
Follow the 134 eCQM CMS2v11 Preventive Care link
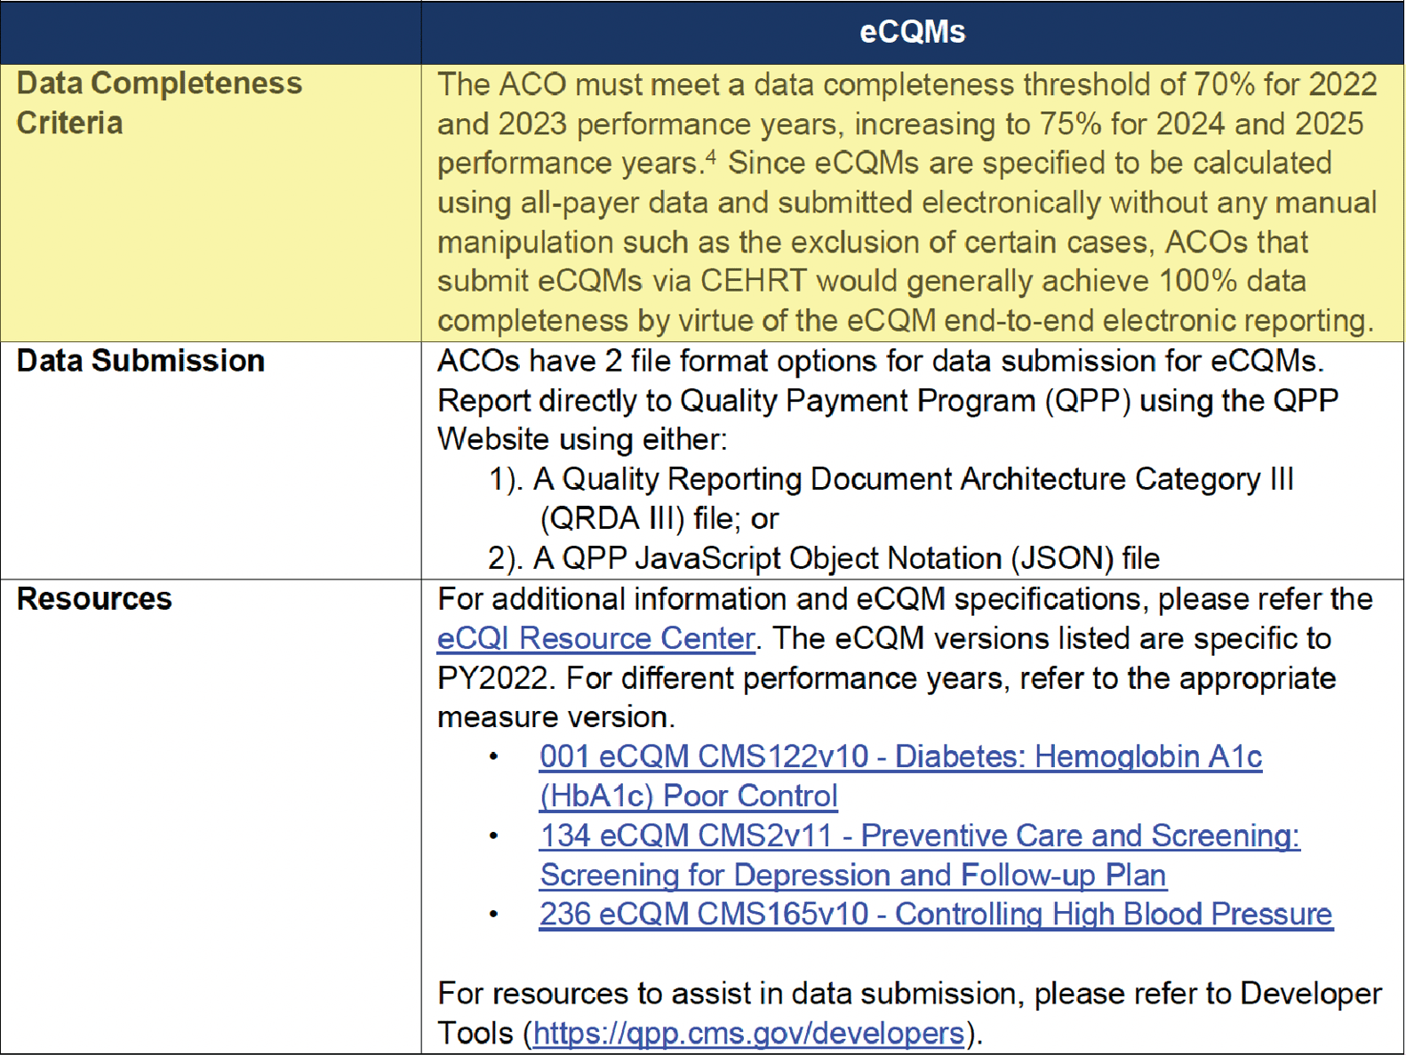click(919, 836)
